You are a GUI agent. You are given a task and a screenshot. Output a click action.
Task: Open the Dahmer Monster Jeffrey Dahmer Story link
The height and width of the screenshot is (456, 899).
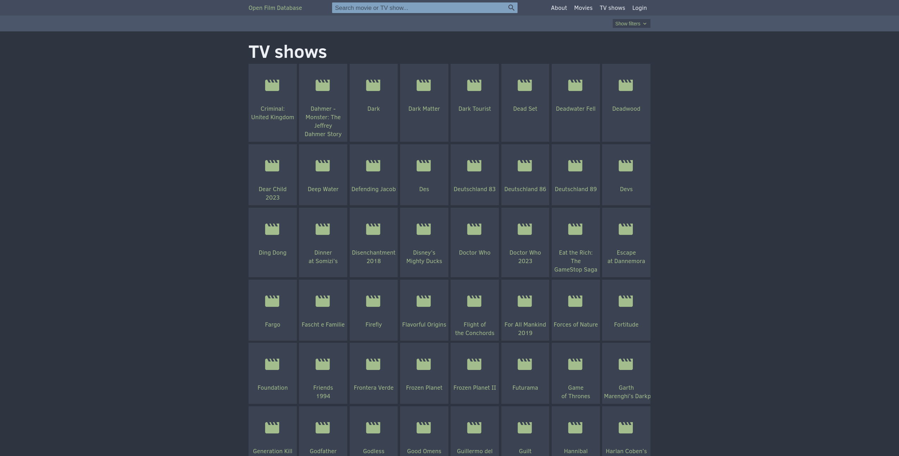[323, 121]
